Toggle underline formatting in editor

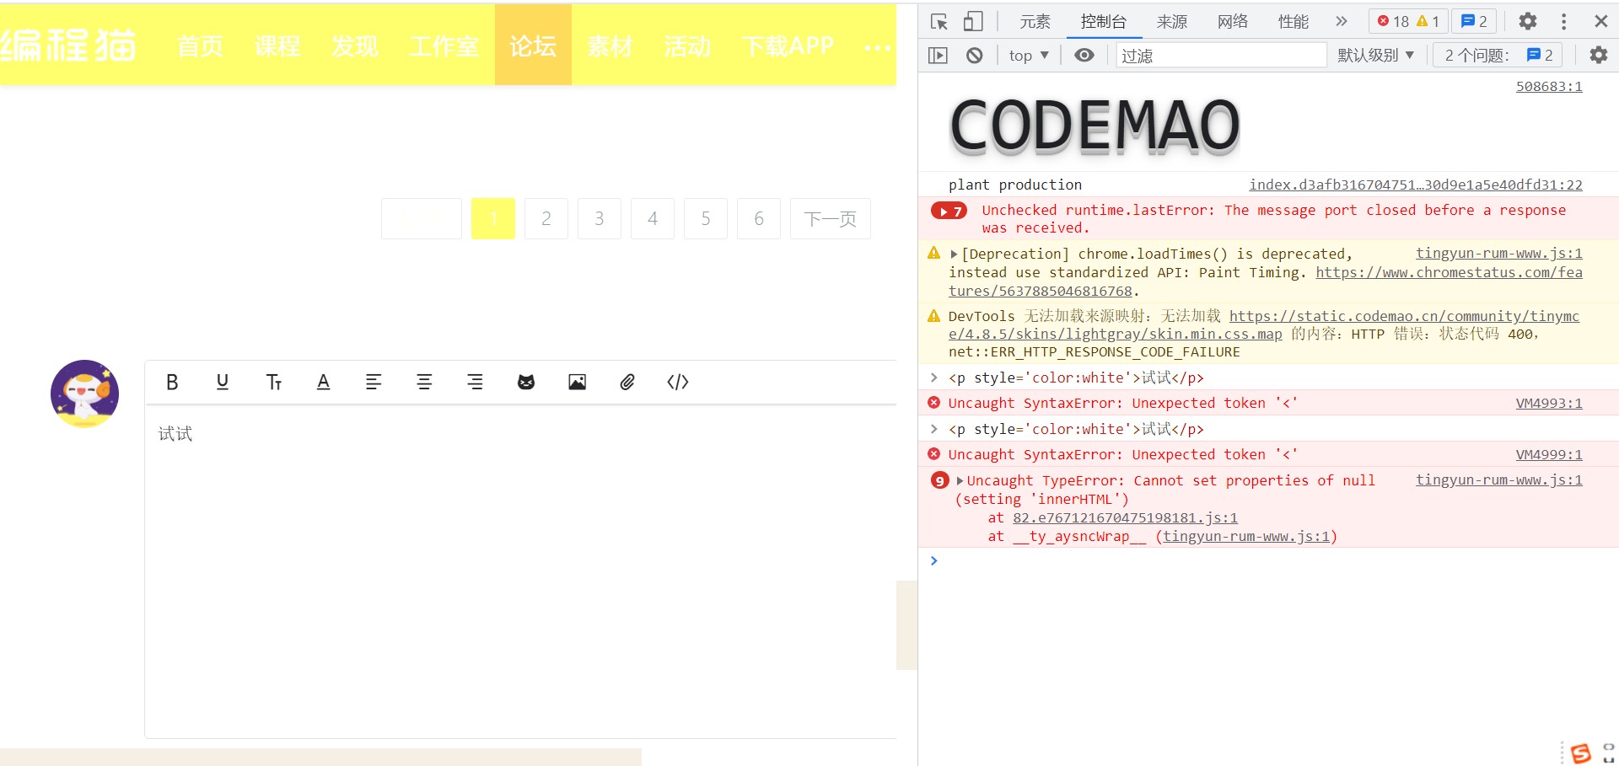pyautogui.click(x=223, y=383)
